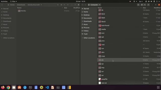
Task: Sort by Size in Computer window
Action: [144, 8]
